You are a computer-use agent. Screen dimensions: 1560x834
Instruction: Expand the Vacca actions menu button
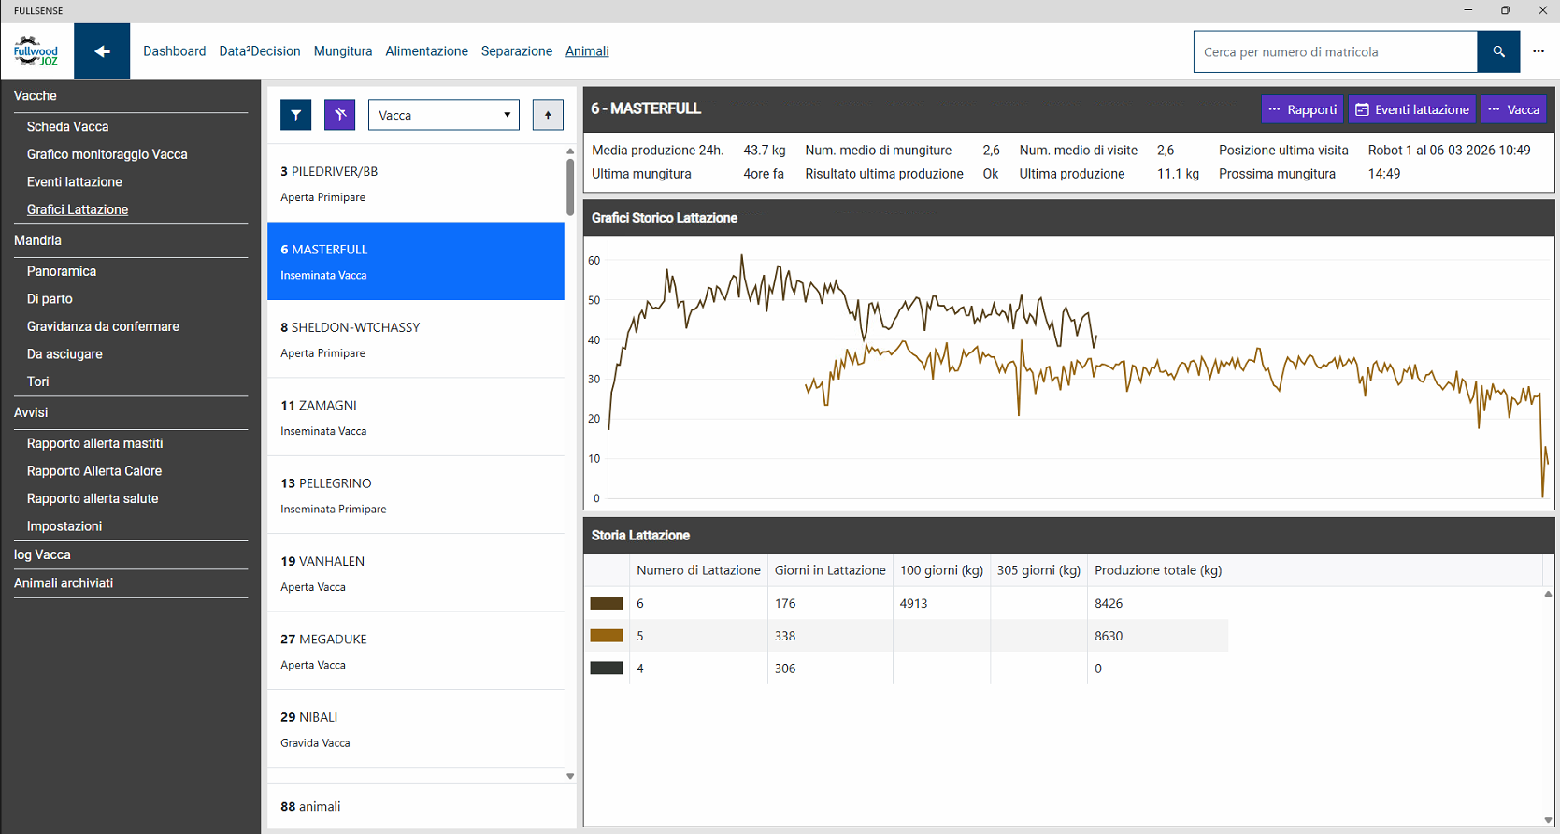1513,109
